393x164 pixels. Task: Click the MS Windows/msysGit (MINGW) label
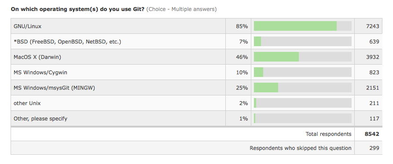point(54,88)
